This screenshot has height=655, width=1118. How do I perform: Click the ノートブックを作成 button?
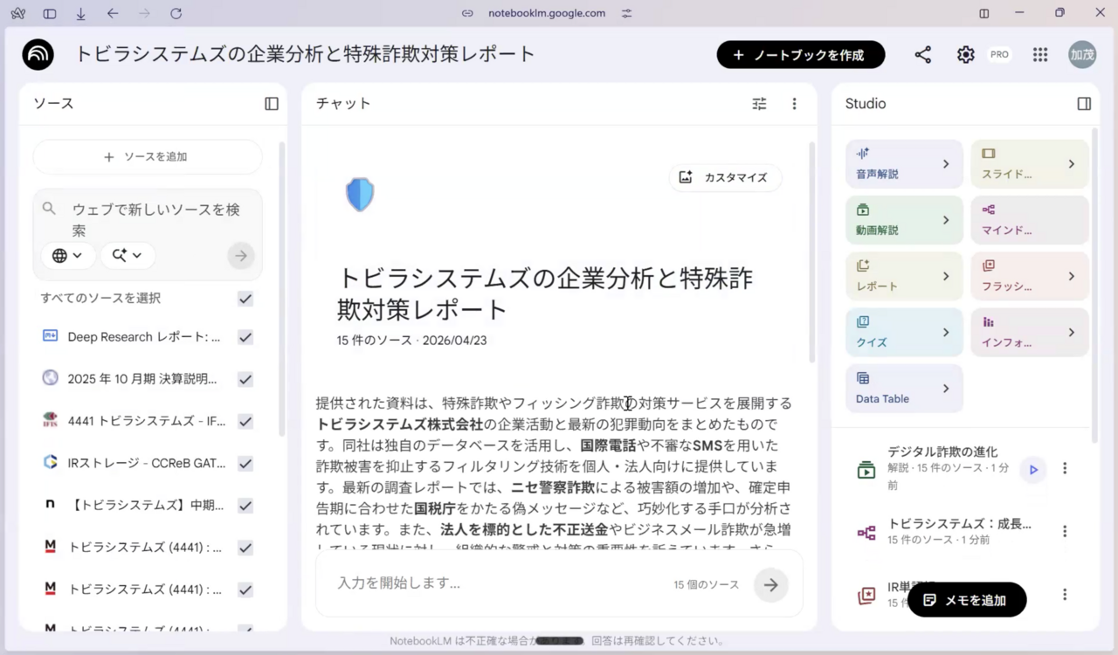click(x=801, y=54)
